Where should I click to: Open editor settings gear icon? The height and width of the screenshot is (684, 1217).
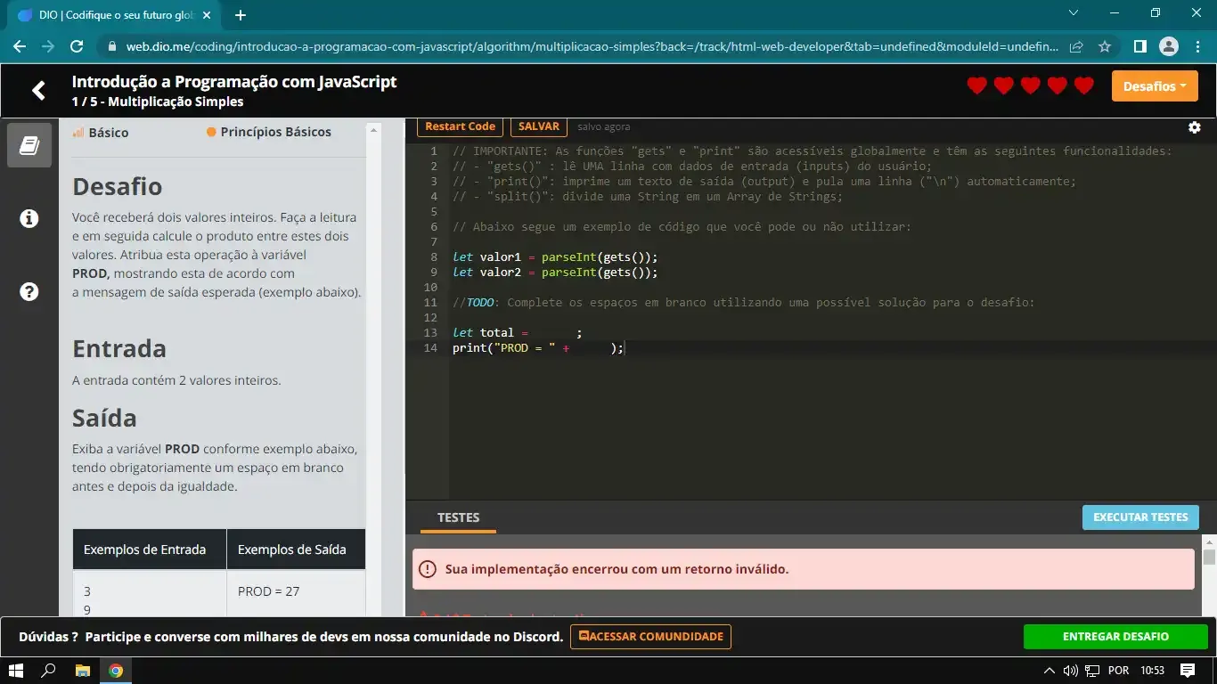tap(1195, 127)
